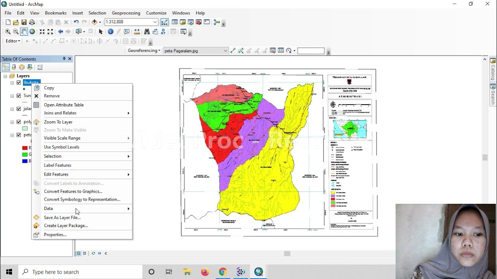Open Chrome from the taskbar

tap(223, 272)
